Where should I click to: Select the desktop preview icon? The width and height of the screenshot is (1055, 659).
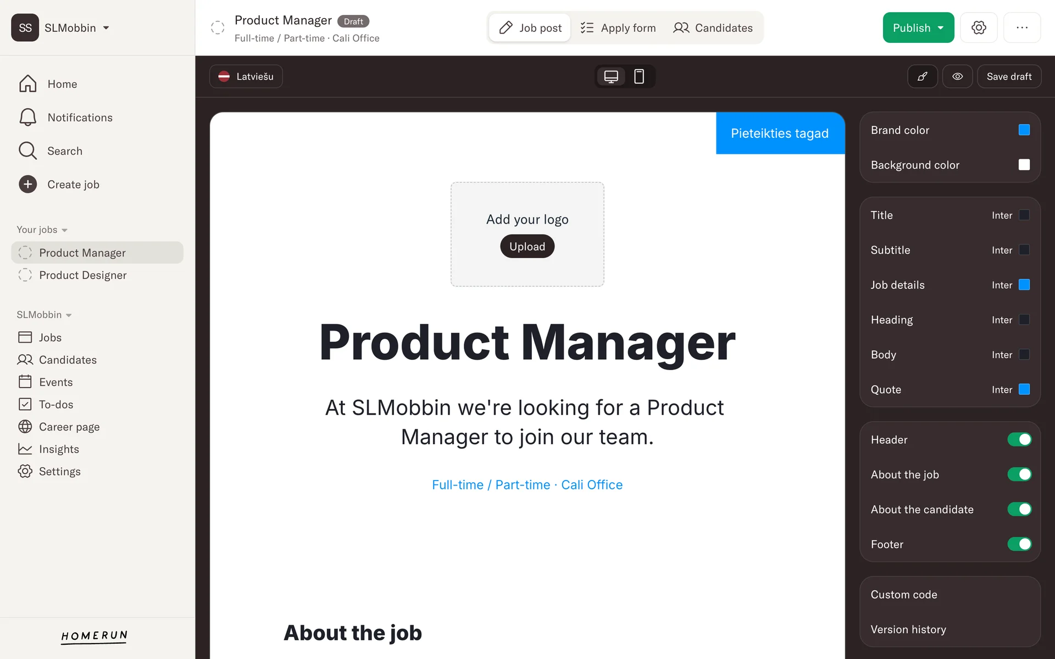[611, 76]
